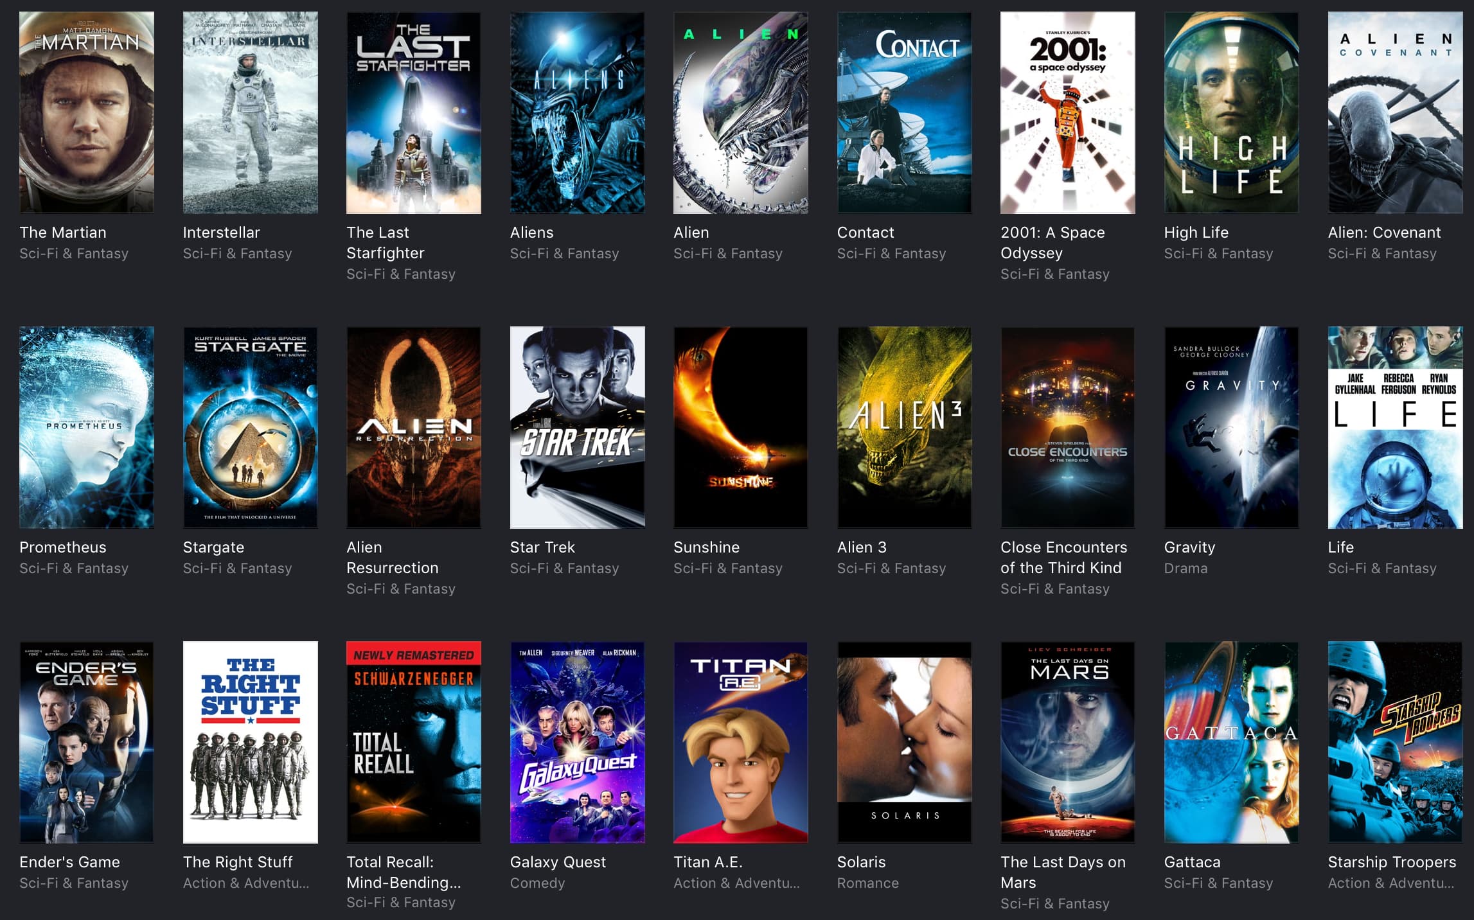Click the Galaxy Quest poster
The image size is (1474, 920).
click(578, 742)
